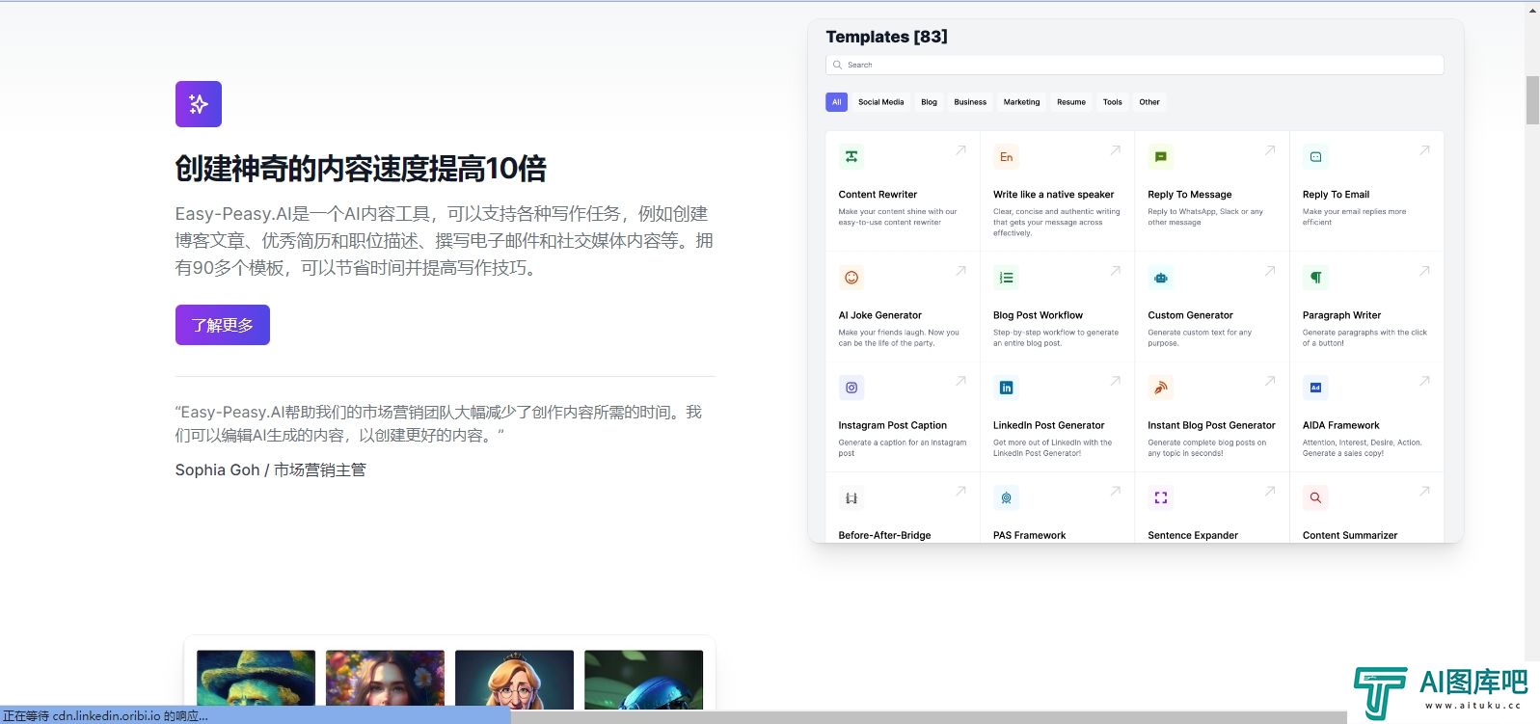Screen dimensions: 1540x724
Task: Click the Templates Search input field
Action: point(1135,65)
